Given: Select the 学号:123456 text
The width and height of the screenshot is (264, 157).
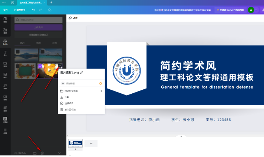Looking at the screenshot, I should 218,120.
